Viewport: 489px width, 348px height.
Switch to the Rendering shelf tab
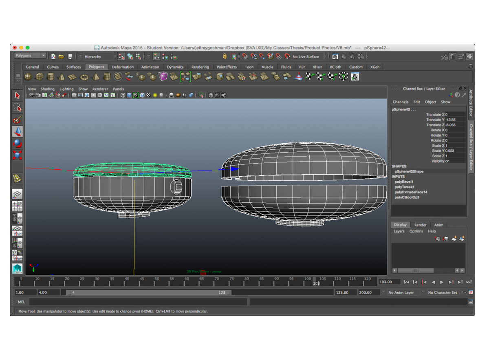point(200,67)
